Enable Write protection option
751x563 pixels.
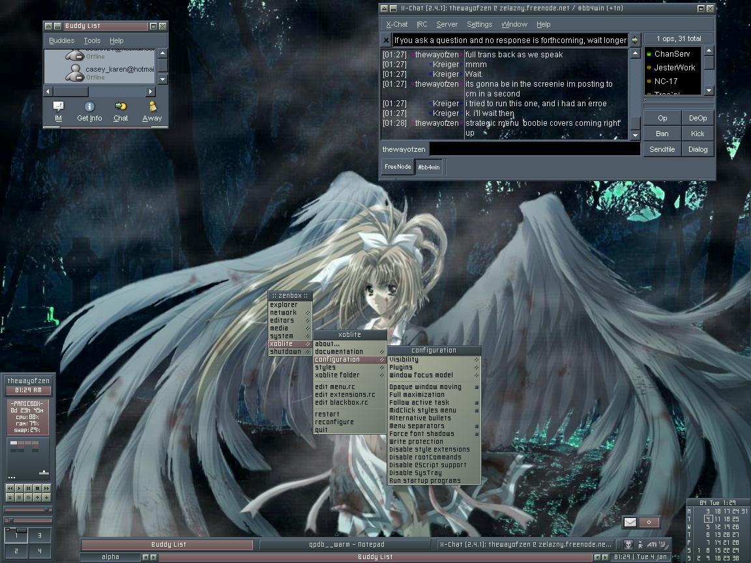point(434,441)
